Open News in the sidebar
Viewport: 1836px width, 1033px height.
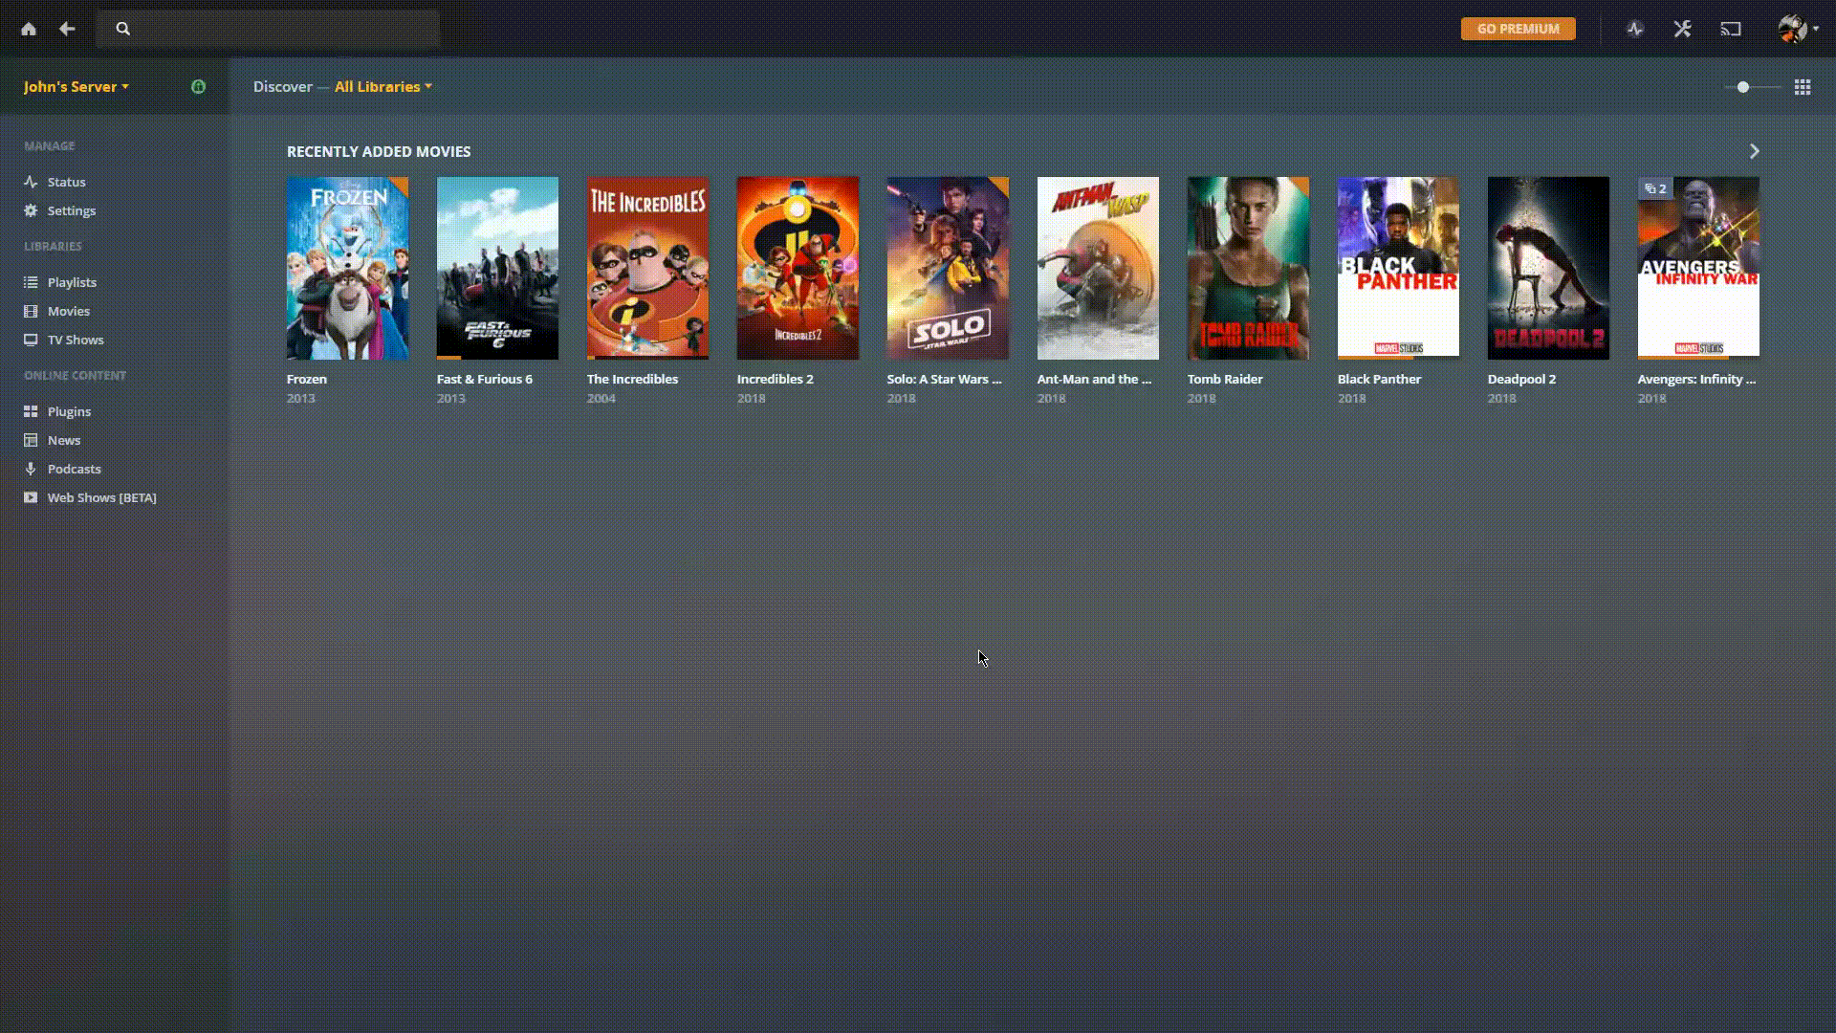[x=64, y=440]
